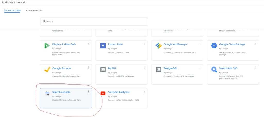This screenshot has width=264, height=117.
Task: Click the PostgreSQL database icon
Action: tap(159, 70)
